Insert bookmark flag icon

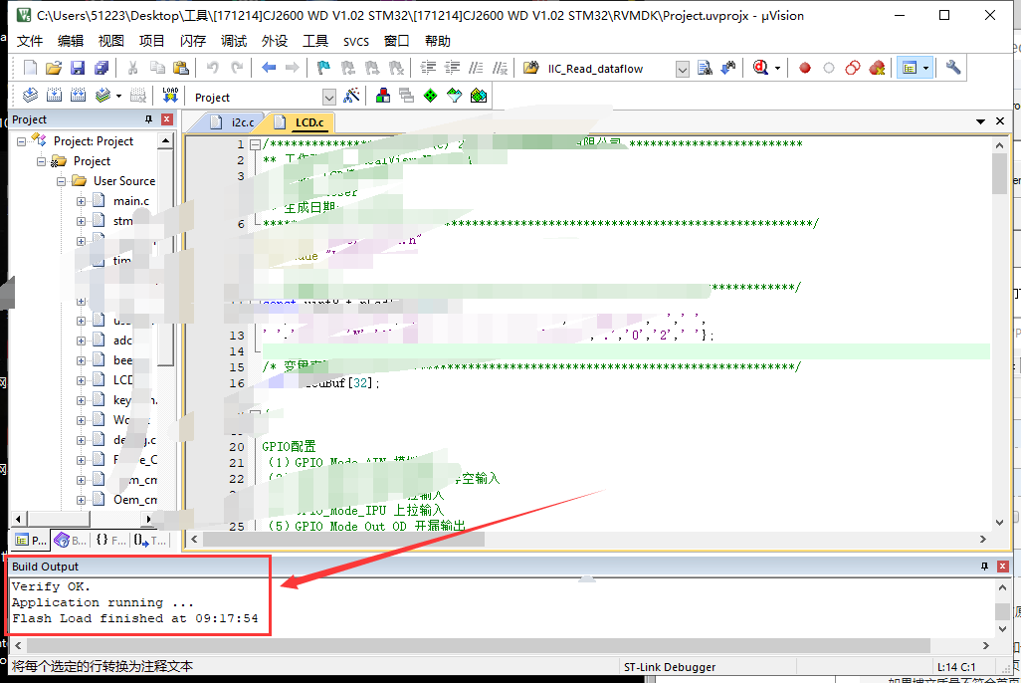323,68
